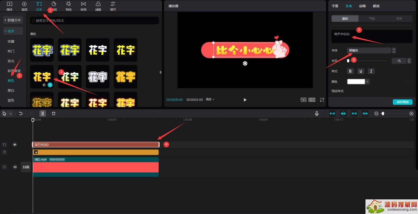Toggle bold text style
Viewport: 418px width, 214px height.
tap(350, 71)
